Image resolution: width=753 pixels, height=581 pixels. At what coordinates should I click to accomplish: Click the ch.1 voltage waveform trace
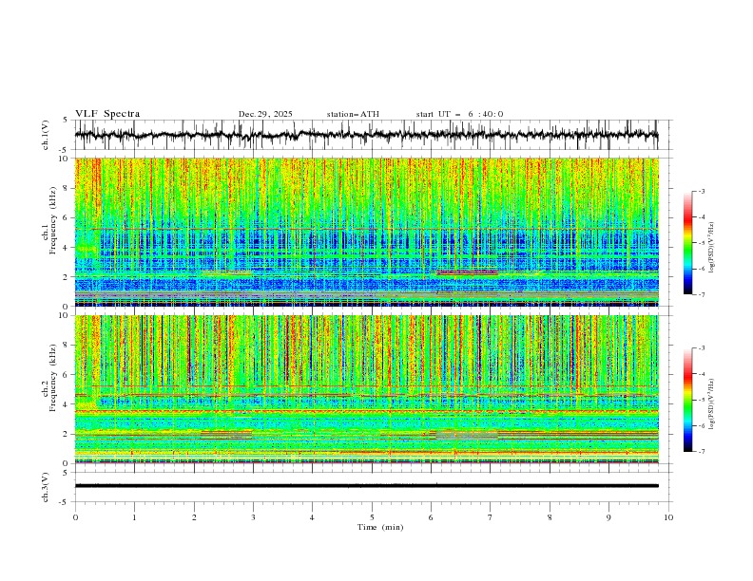[x=366, y=135]
